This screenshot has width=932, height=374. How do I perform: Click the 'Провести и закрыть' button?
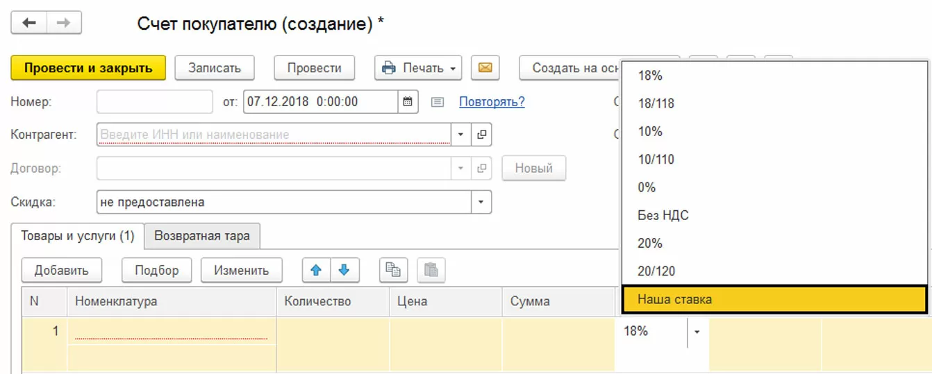point(88,68)
